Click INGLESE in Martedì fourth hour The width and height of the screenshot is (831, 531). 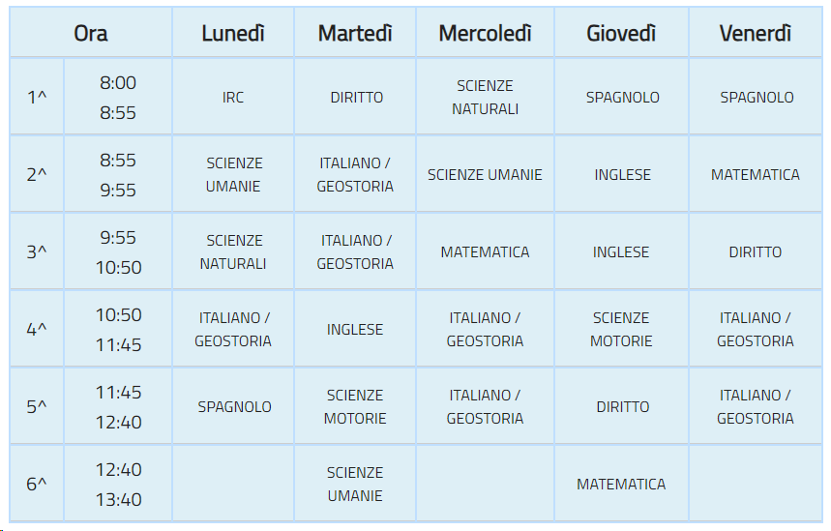click(355, 329)
